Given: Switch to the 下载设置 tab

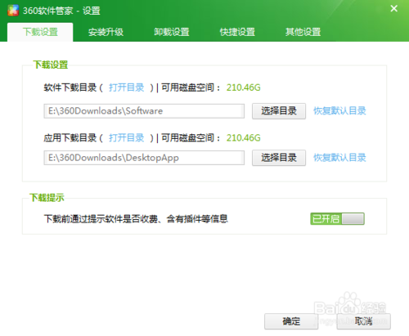Looking at the screenshot, I should click(40, 32).
